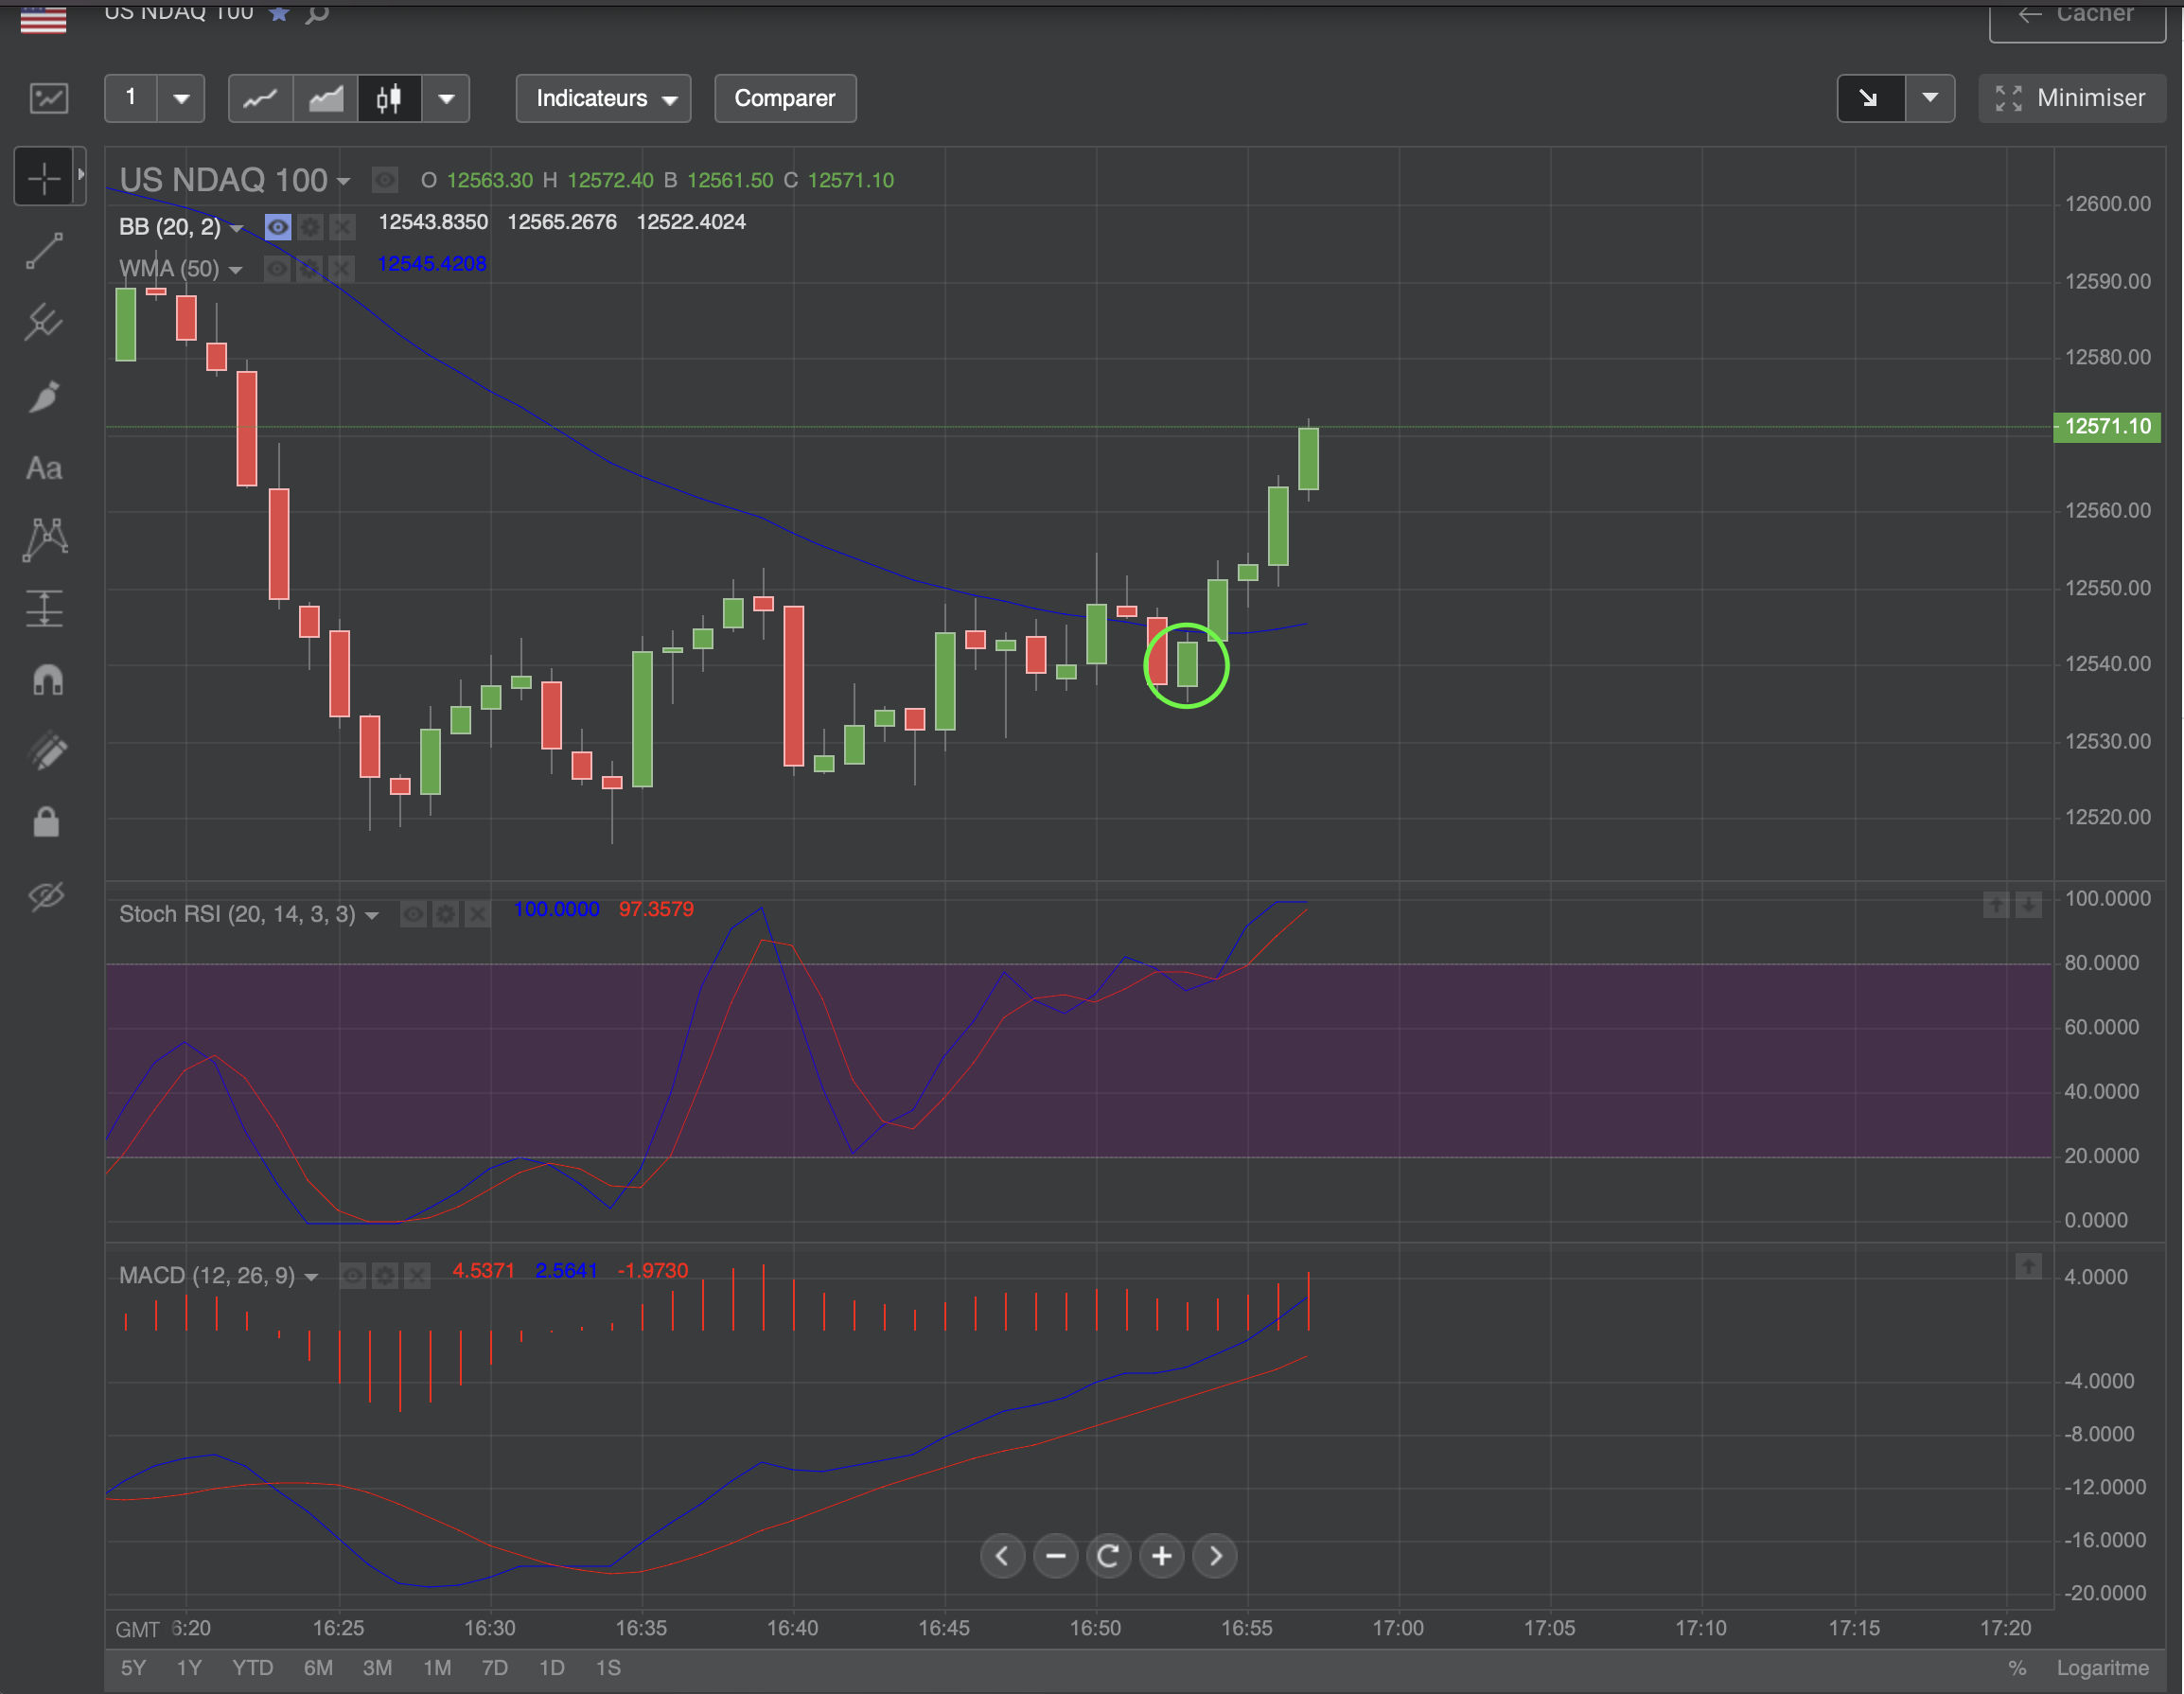Lock all drawings with padlock icon

click(x=46, y=822)
